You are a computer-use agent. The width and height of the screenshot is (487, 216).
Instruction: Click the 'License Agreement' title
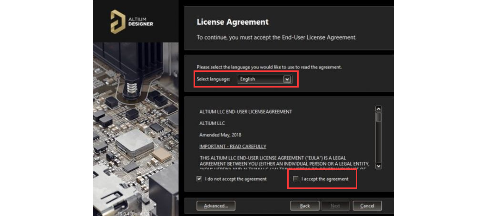click(x=233, y=22)
